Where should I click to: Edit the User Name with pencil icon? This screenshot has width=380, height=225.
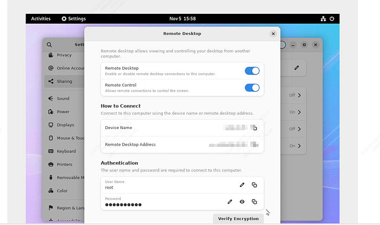[x=242, y=185]
